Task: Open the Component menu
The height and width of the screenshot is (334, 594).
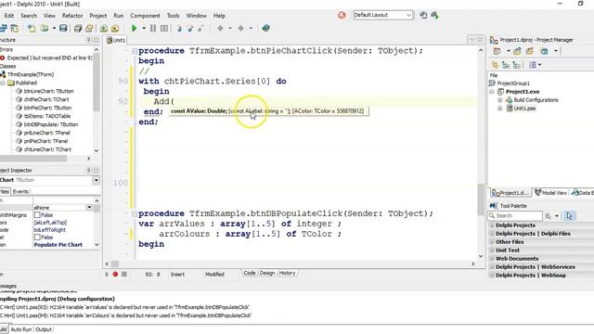Action: [145, 16]
